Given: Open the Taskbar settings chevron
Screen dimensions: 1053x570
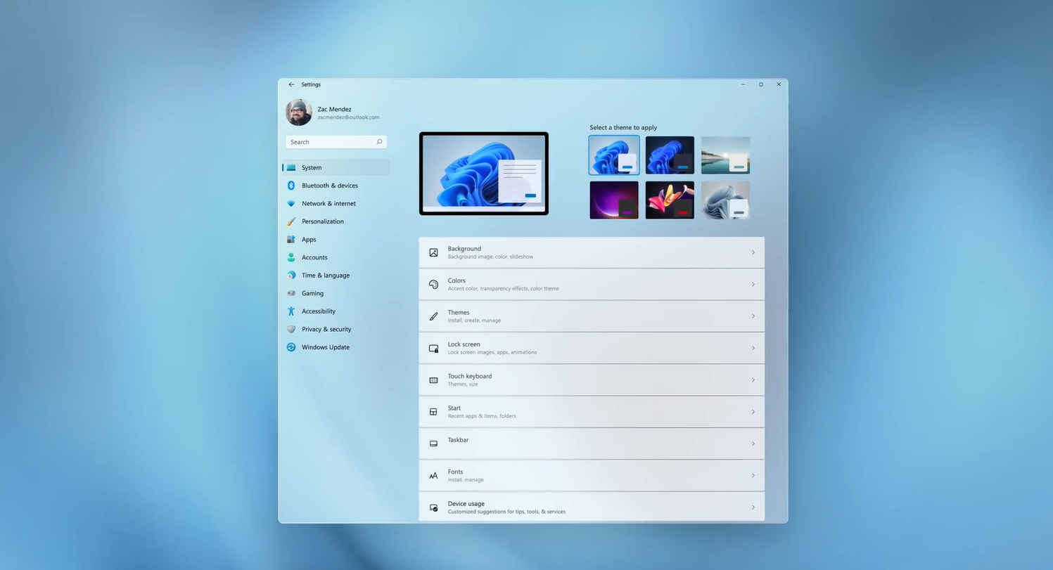Looking at the screenshot, I should pos(753,443).
